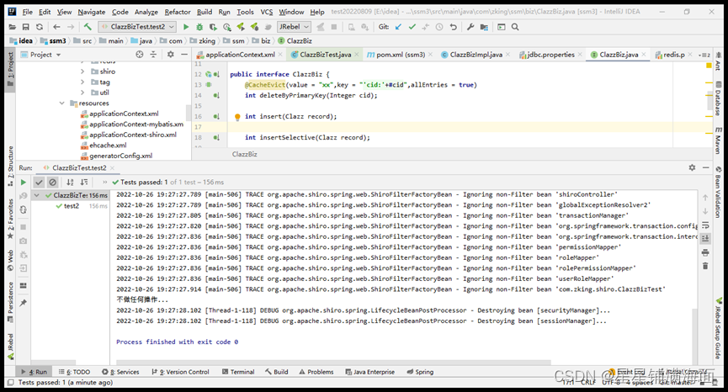
Task: Click the yellow intention bulb on line 16
Action: click(237, 117)
